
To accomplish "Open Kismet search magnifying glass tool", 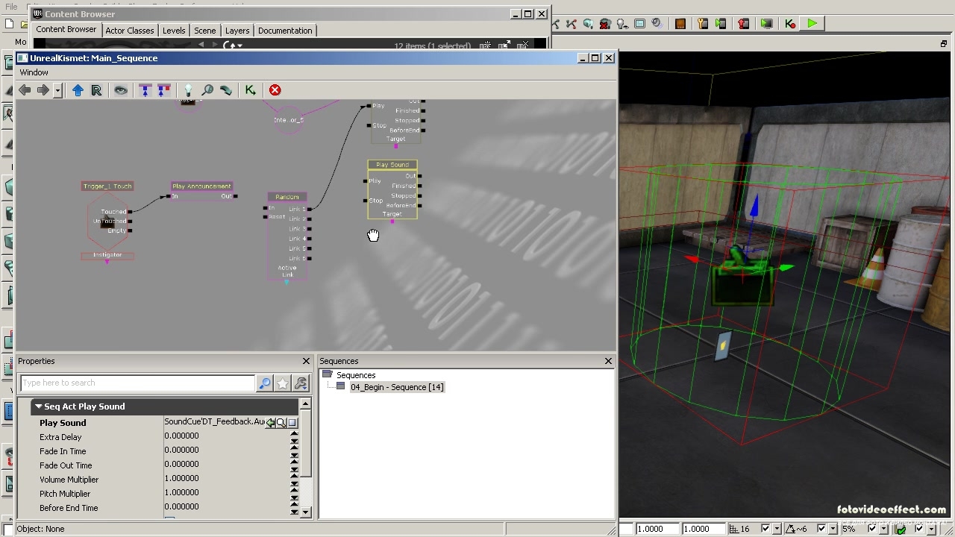I will coord(207,90).
